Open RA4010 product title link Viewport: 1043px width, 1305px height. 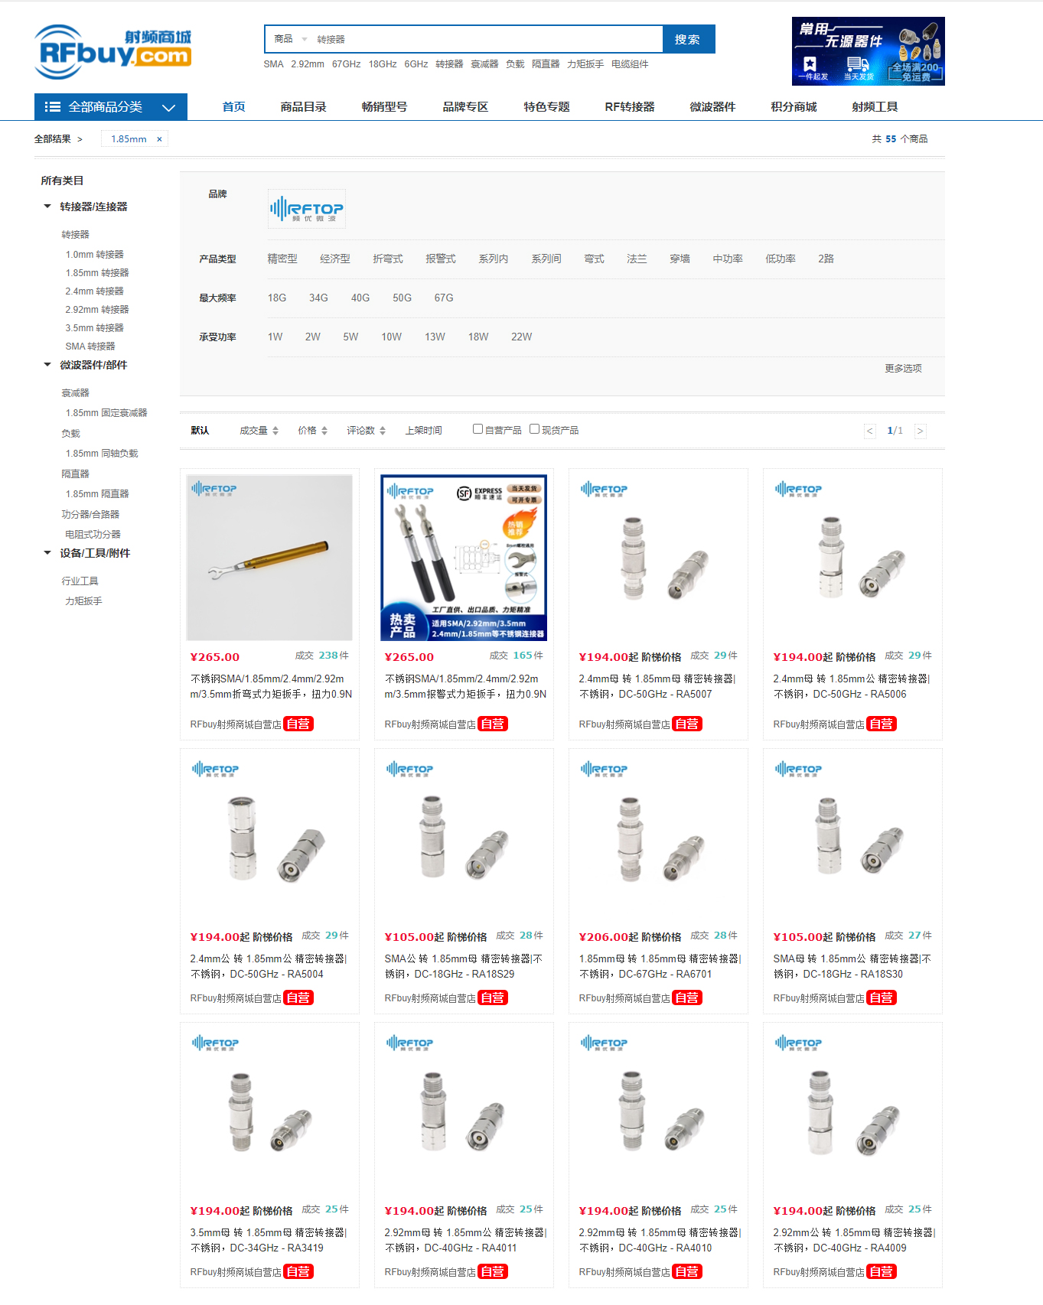[x=660, y=1240]
